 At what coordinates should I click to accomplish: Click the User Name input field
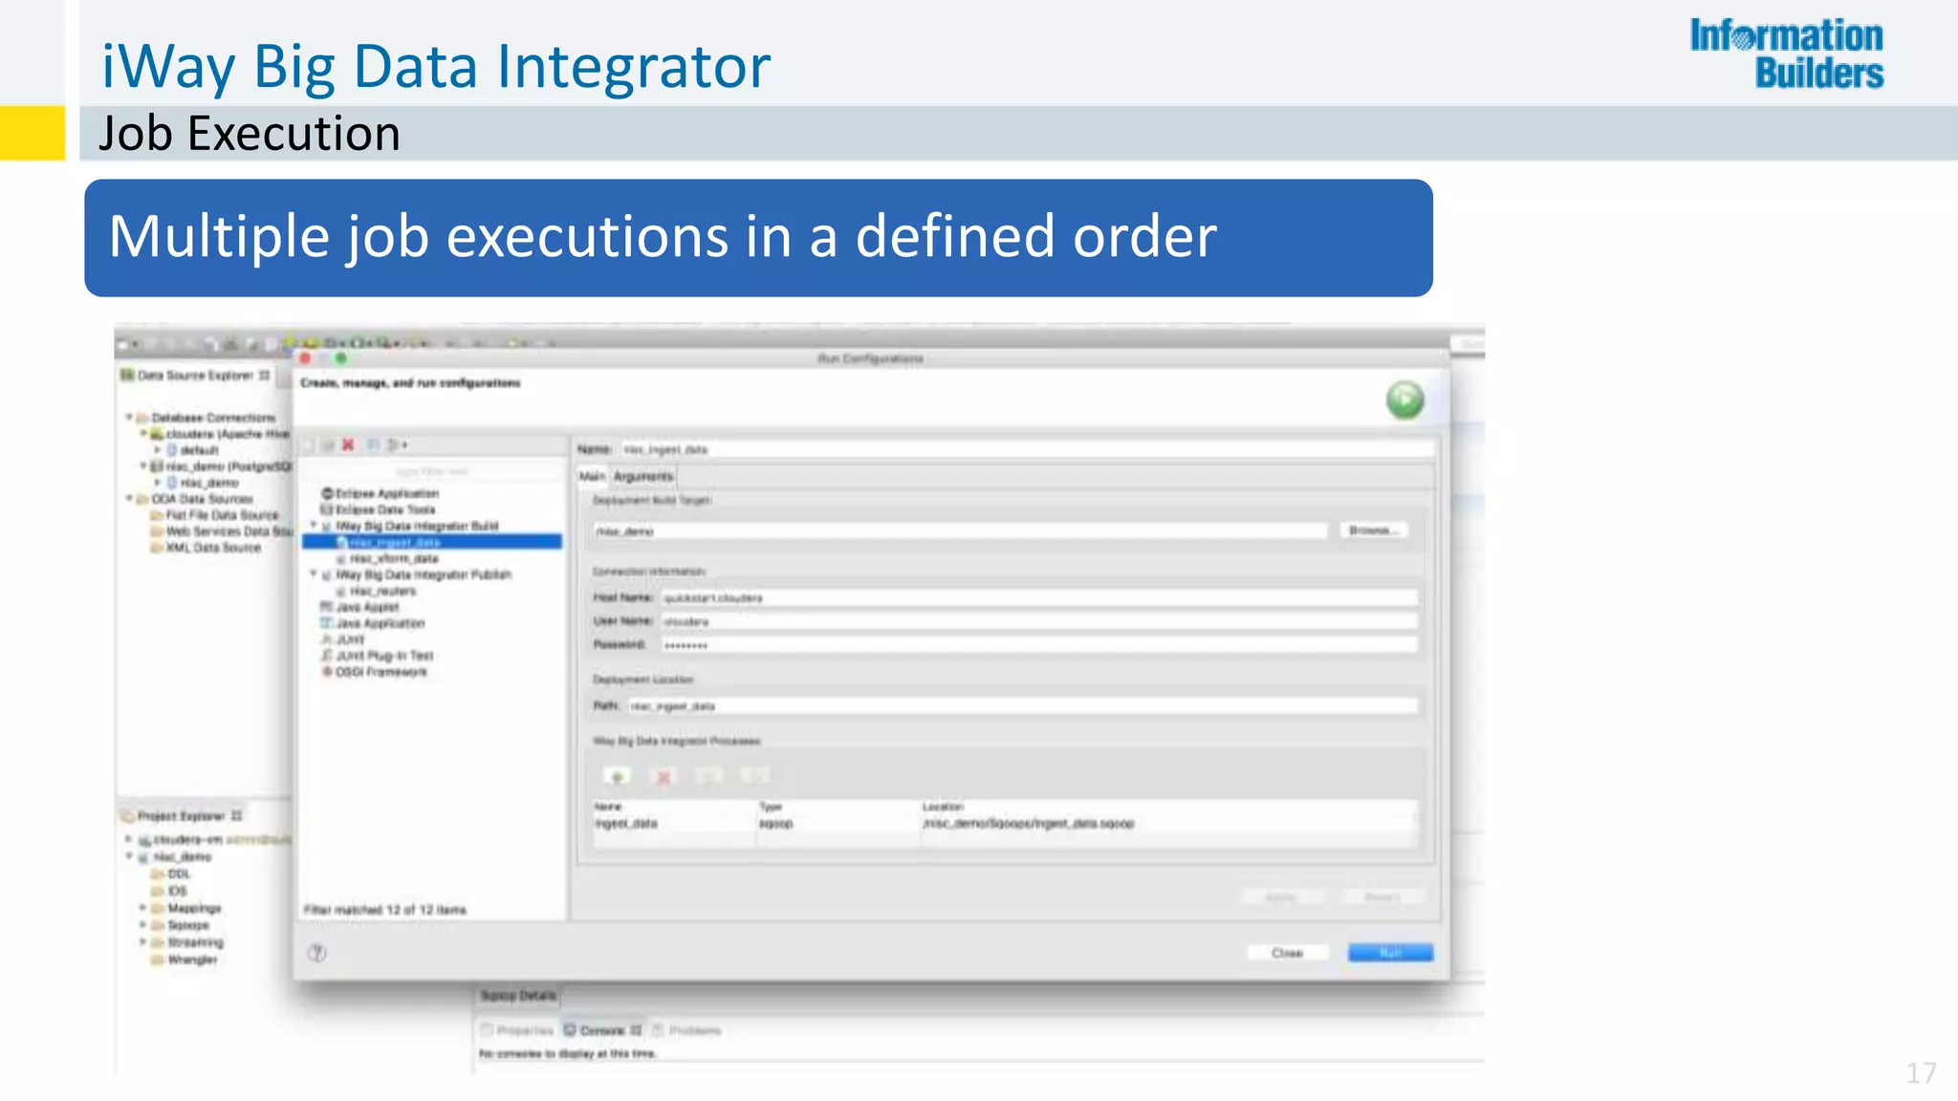pos(1038,622)
